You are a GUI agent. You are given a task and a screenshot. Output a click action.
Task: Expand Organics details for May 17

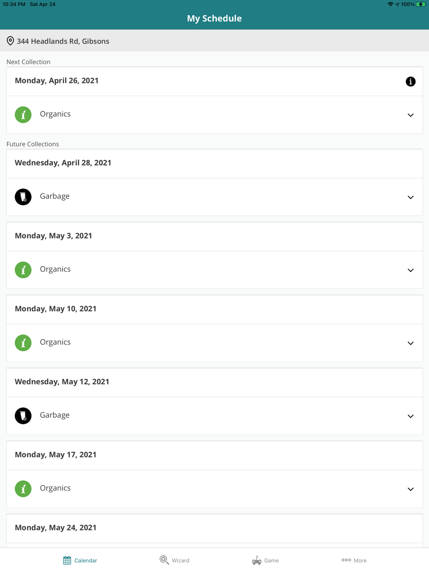410,489
